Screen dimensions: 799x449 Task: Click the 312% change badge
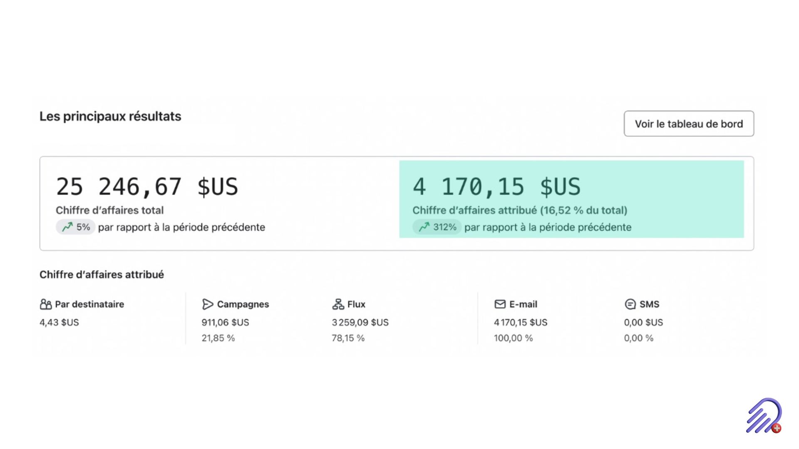(x=437, y=227)
